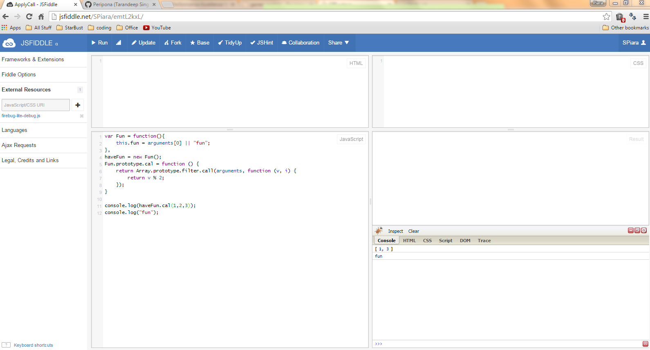The width and height of the screenshot is (650, 350).
Task: Open the All Stuff bookmarks folder
Action: click(39, 28)
